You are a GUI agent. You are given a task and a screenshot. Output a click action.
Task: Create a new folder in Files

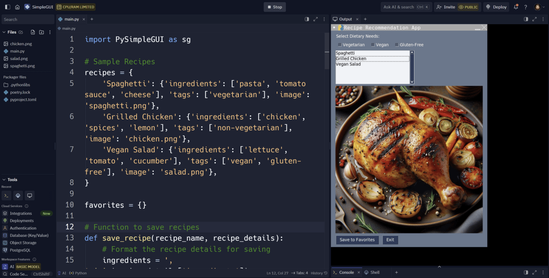pos(41,32)
